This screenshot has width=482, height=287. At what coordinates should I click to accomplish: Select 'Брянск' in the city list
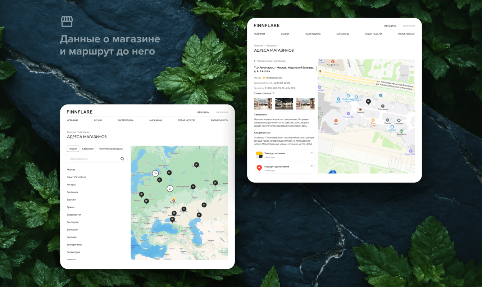(71, 207)
